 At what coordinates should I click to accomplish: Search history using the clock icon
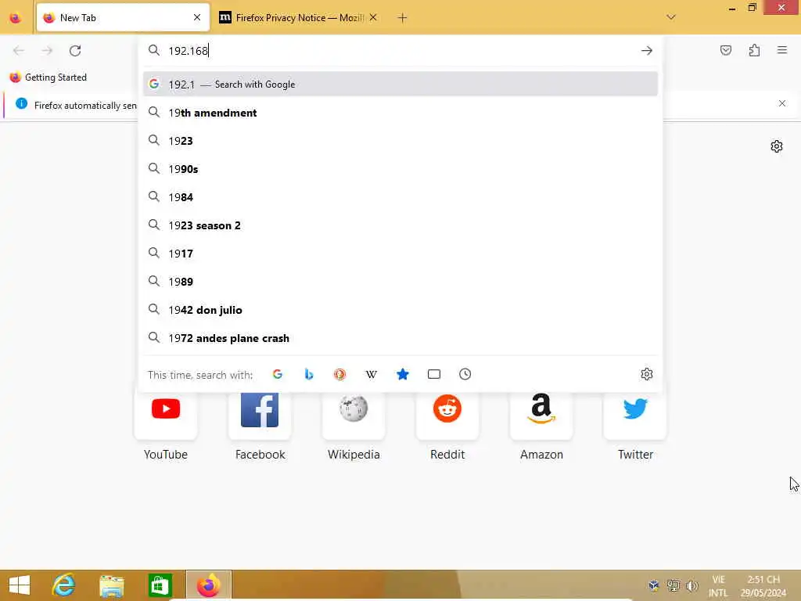click(465, 374)
